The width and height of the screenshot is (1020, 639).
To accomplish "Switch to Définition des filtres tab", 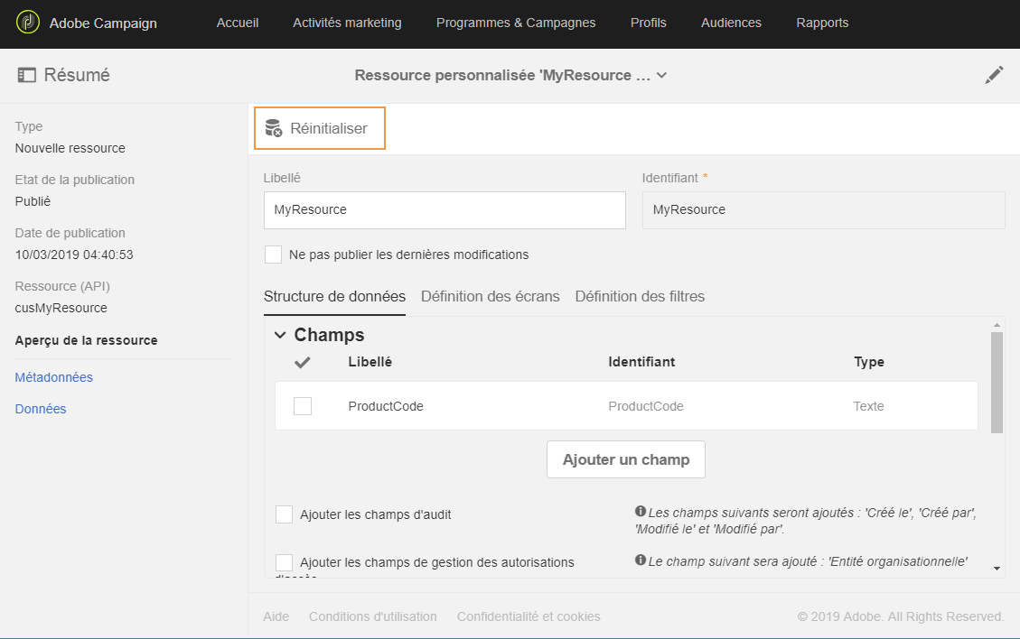I will pyautogui.click(x=640, y=296).
